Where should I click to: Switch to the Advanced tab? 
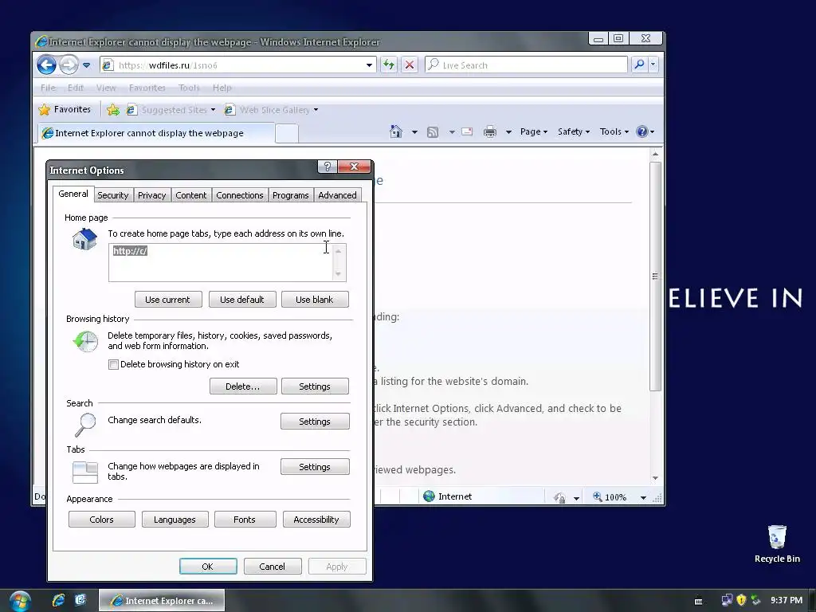tap(337, 195)
